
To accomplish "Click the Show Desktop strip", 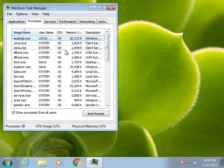I will pyautogui.click(x=222, y=163).
